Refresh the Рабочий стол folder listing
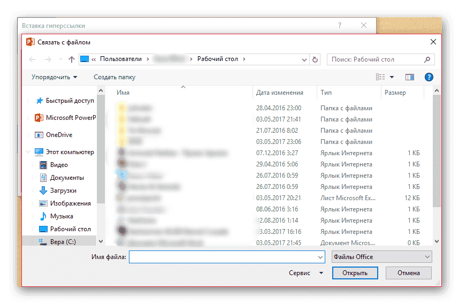 315,59
